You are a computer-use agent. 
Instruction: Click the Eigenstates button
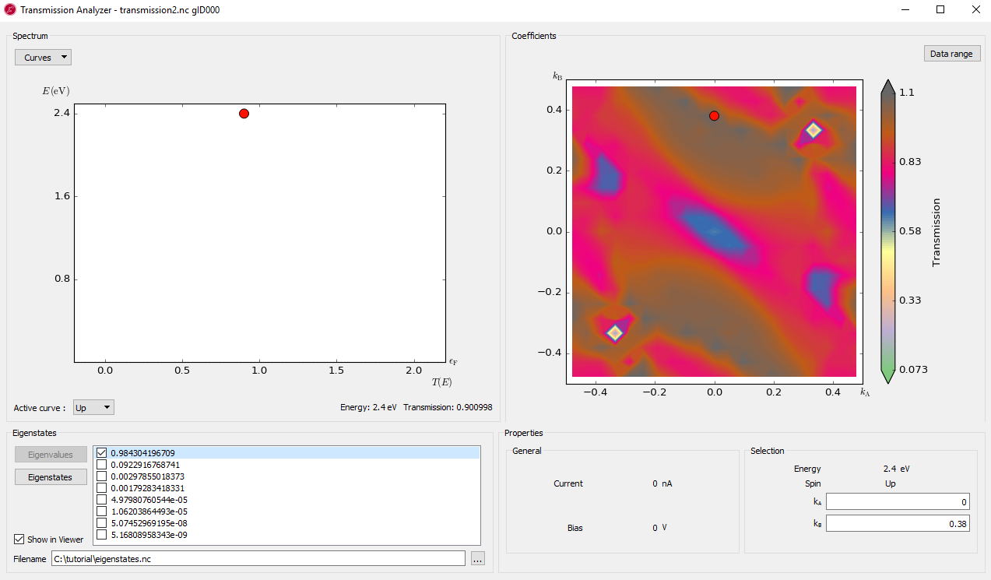[x=51, y=477]
